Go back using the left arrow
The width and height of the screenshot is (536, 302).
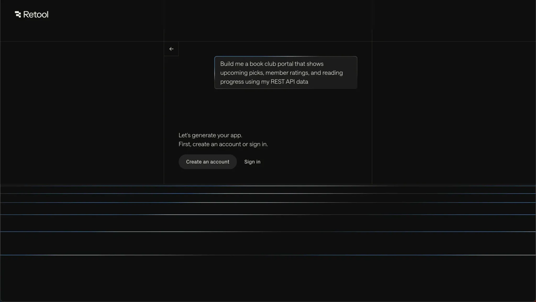(171, 49)
